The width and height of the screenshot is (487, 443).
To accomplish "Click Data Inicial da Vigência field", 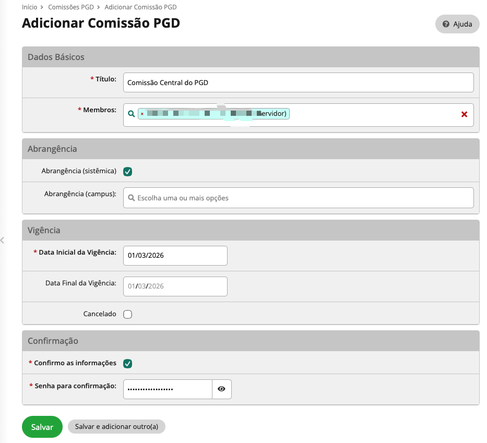I will [175, 256].
